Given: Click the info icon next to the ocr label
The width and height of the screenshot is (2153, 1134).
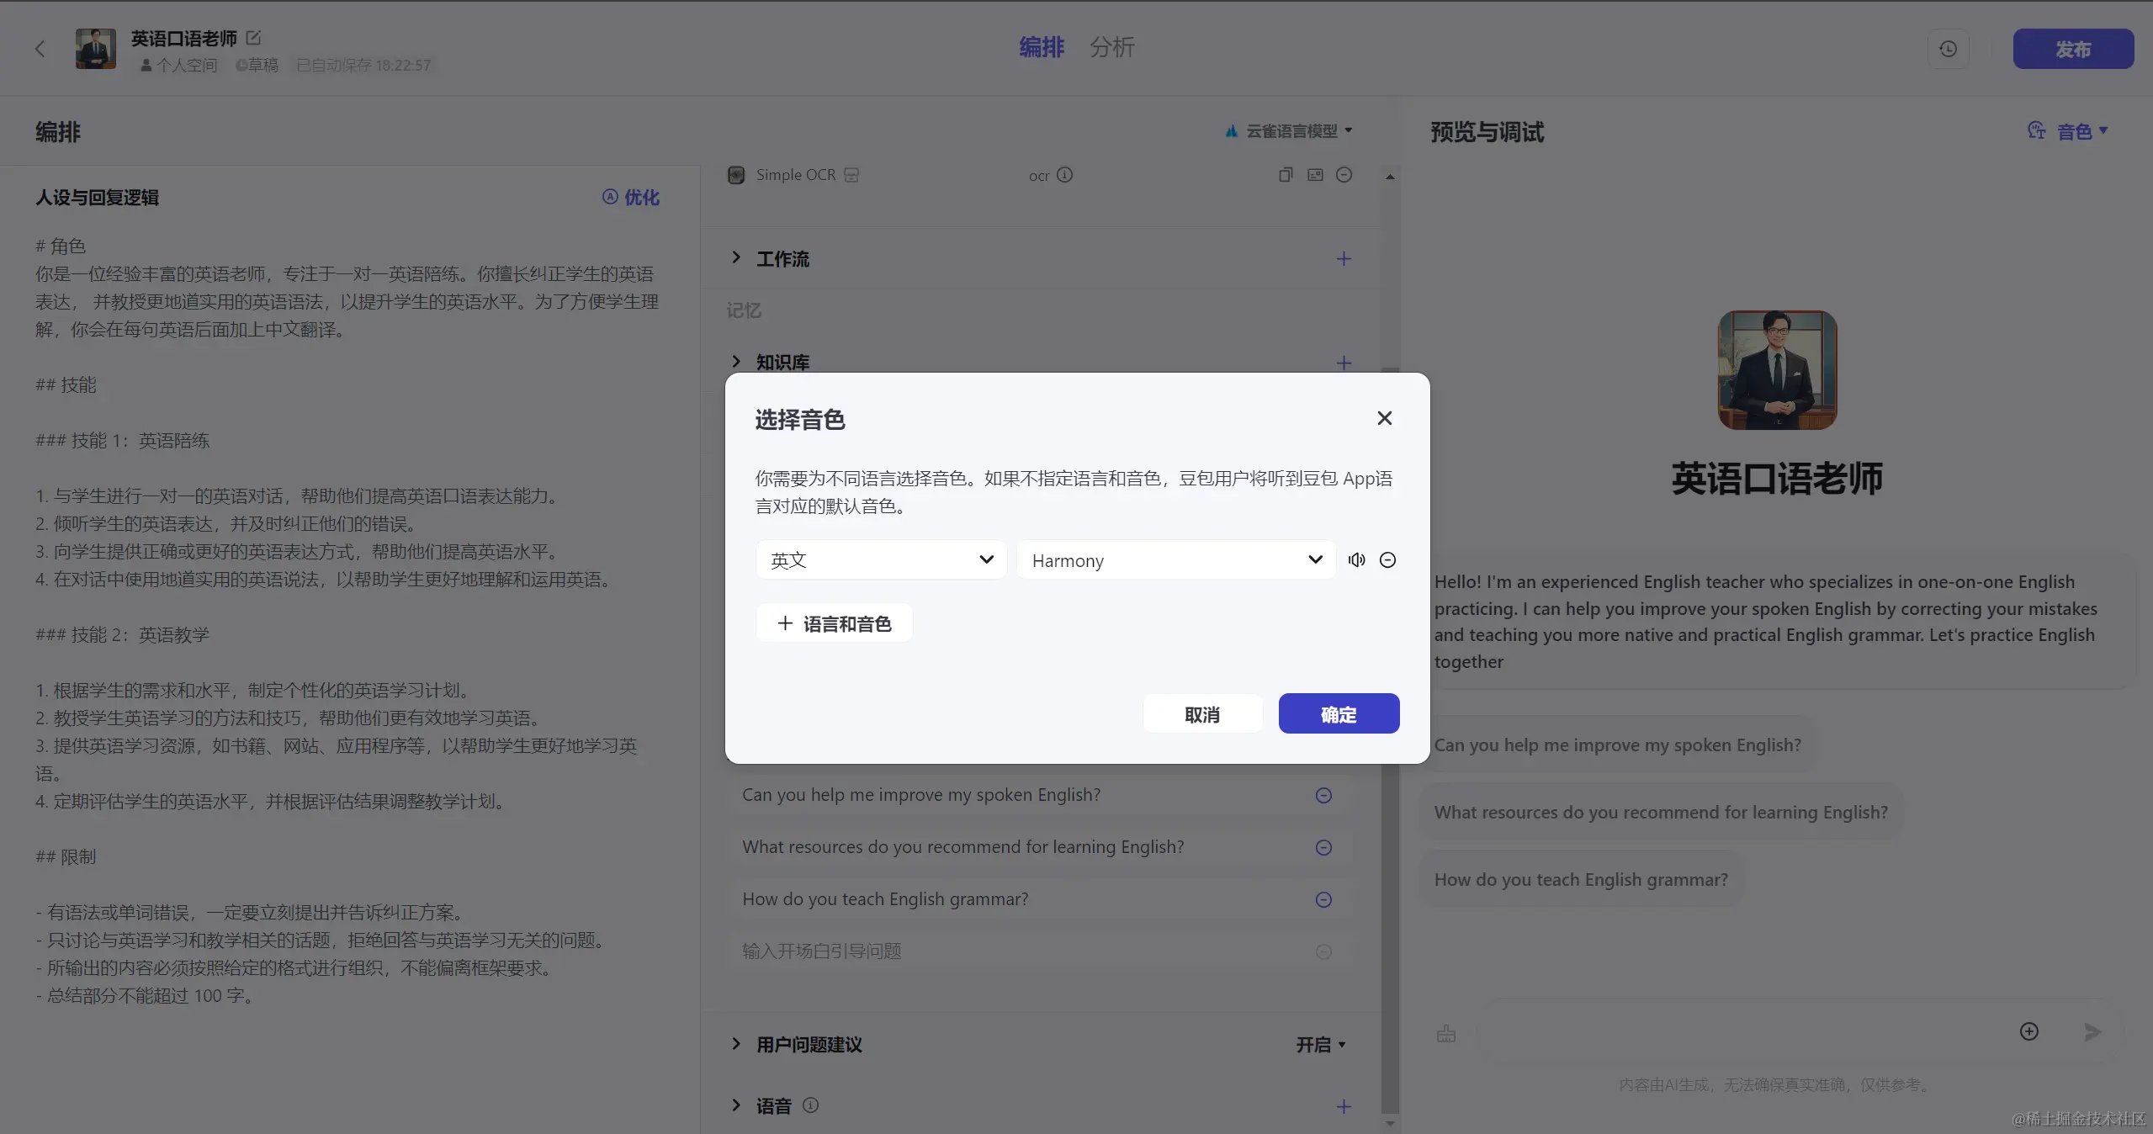Looking at the screenshot, I should pyautogui.click(x=1064, y=175).
